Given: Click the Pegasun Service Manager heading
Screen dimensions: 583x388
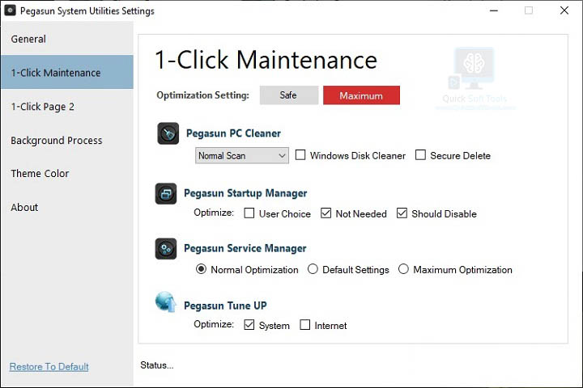Looking at the screenshot, I should tap(245, 248).
